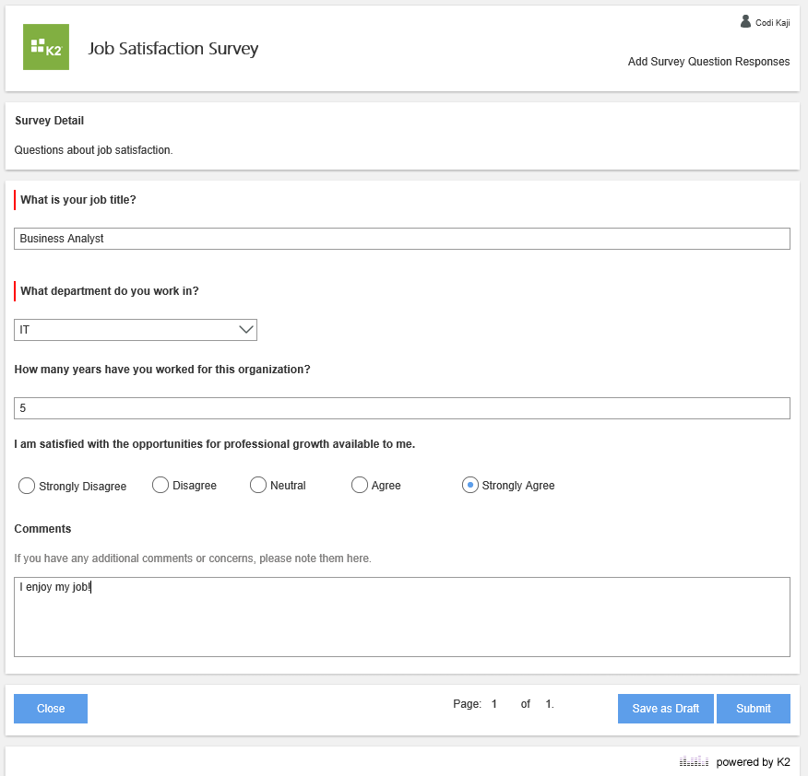Click the IT department combo box
Viewport: 808px width, 776px height.
point(125,330)
